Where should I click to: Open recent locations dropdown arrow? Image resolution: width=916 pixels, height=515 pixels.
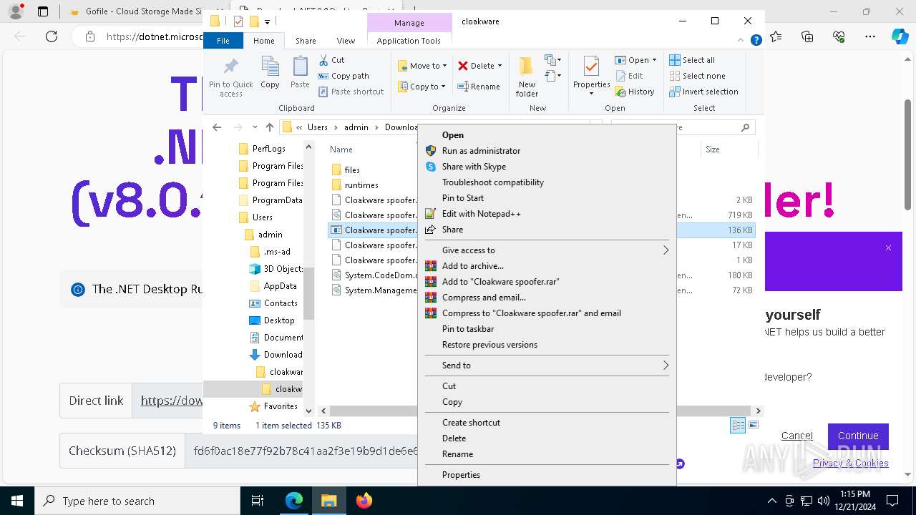click(x=255, y=127)
